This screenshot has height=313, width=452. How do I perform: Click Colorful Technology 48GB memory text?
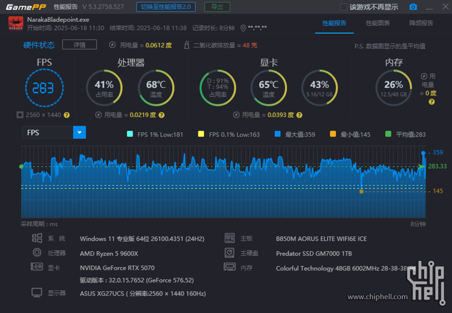click(x=346, y=268)
